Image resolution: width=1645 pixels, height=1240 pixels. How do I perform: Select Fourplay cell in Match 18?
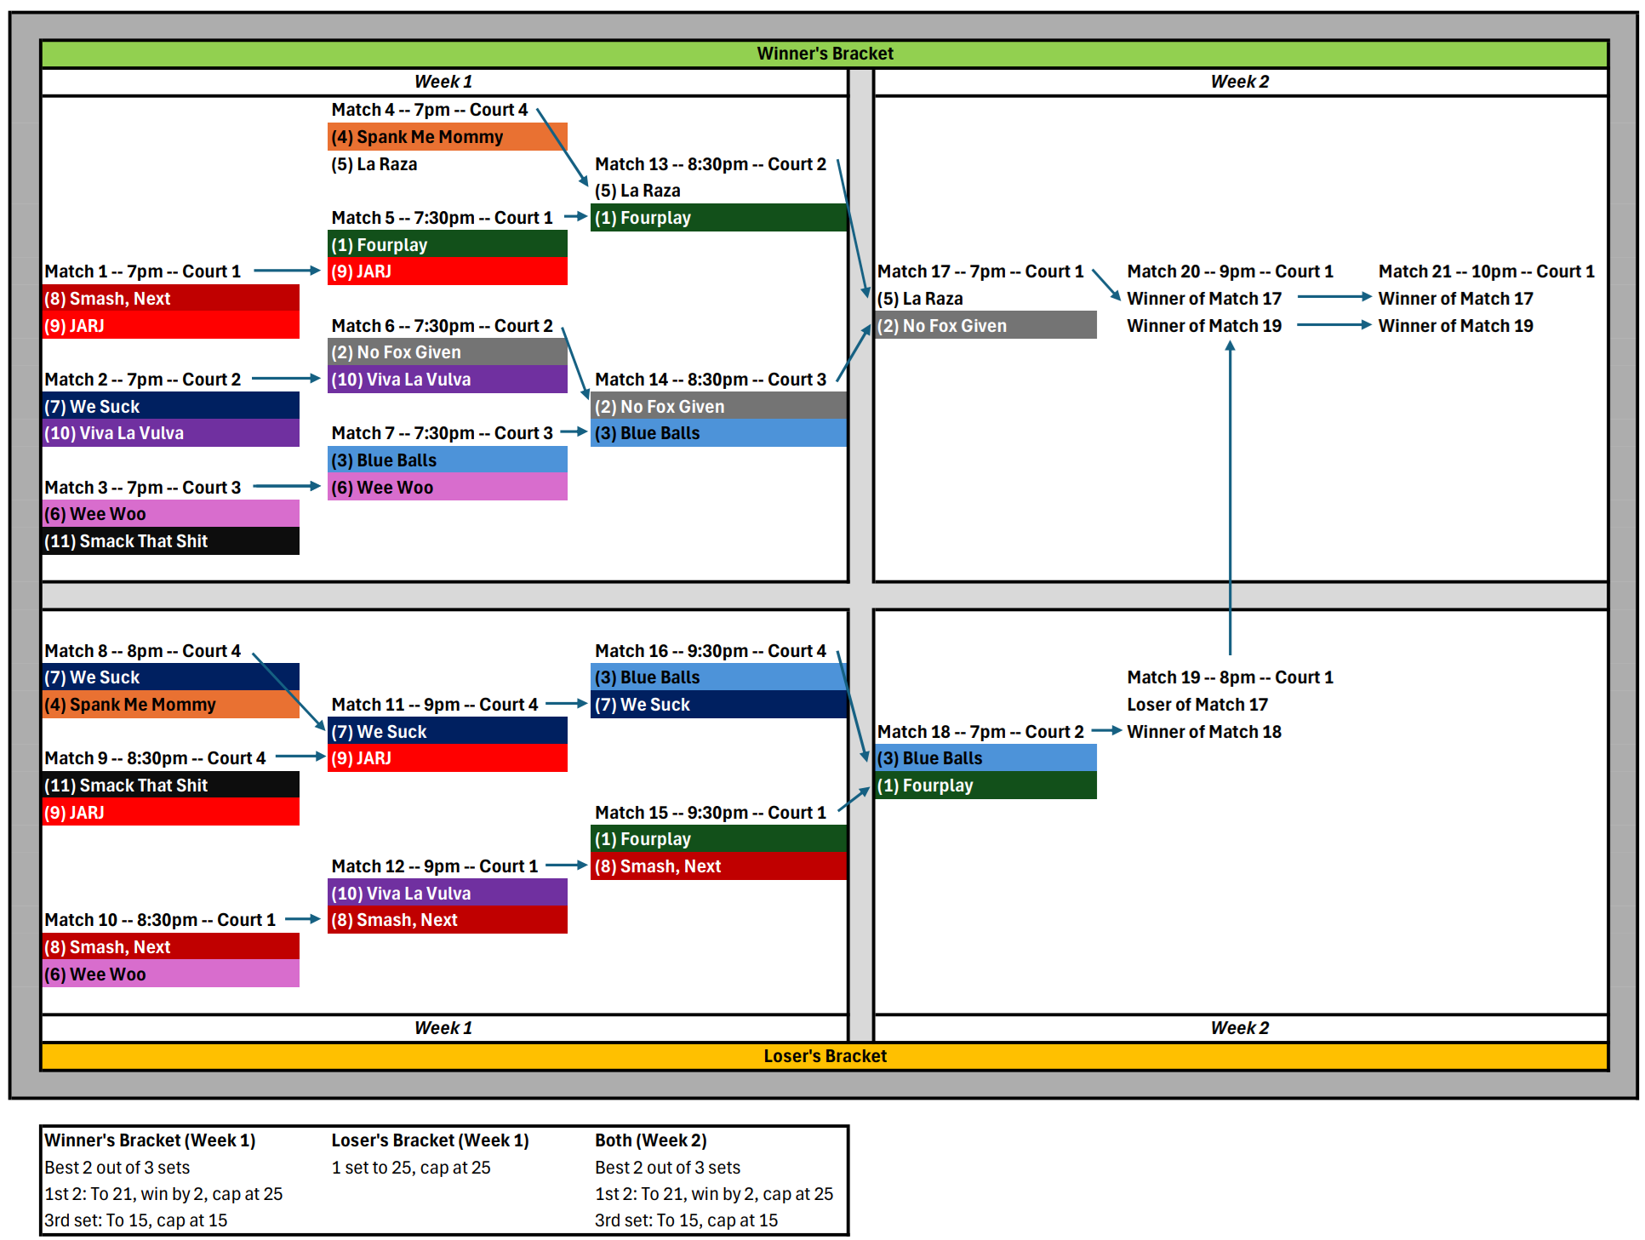click(x=985, y=786)
